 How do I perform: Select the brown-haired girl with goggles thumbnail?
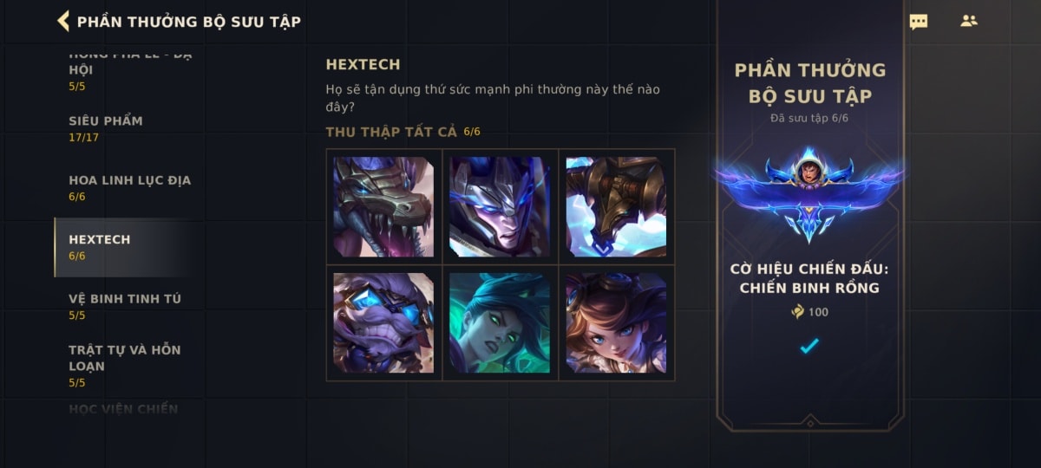pos(616,322)
